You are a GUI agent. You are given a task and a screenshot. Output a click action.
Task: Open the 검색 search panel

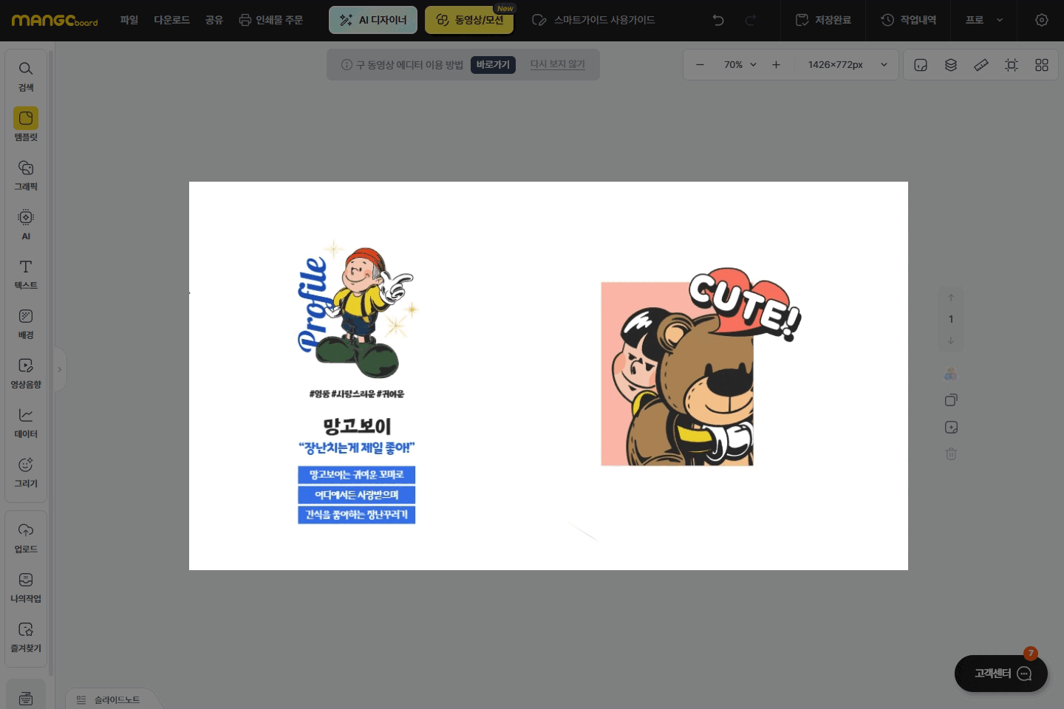click(x=26, y=76)
